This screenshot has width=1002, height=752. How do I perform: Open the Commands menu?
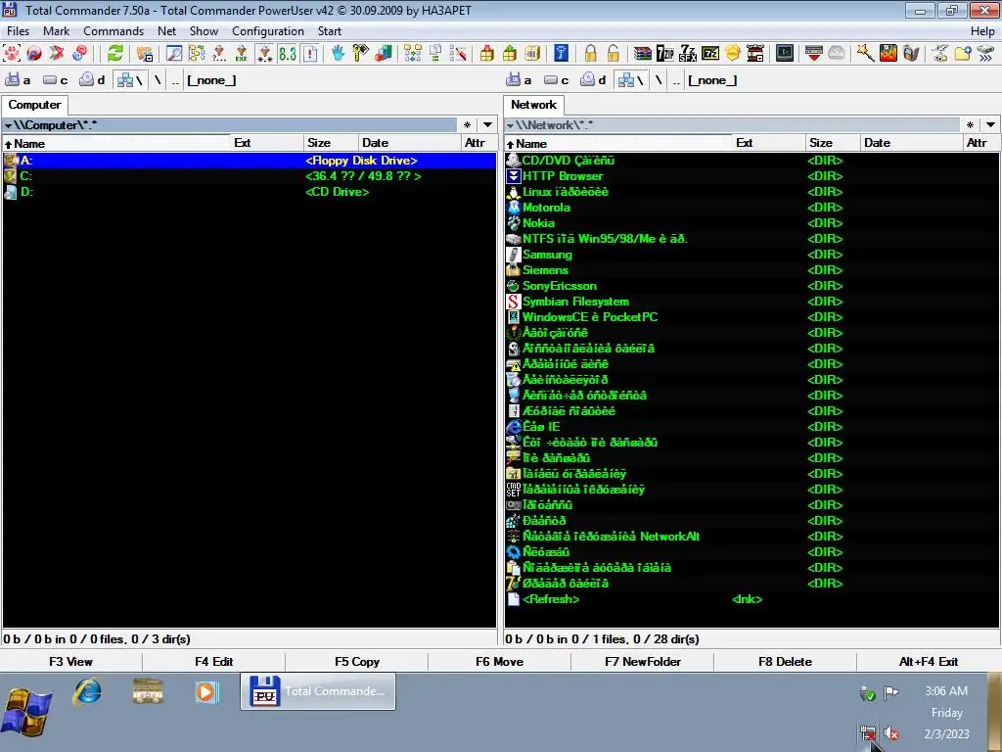(114, 30)
